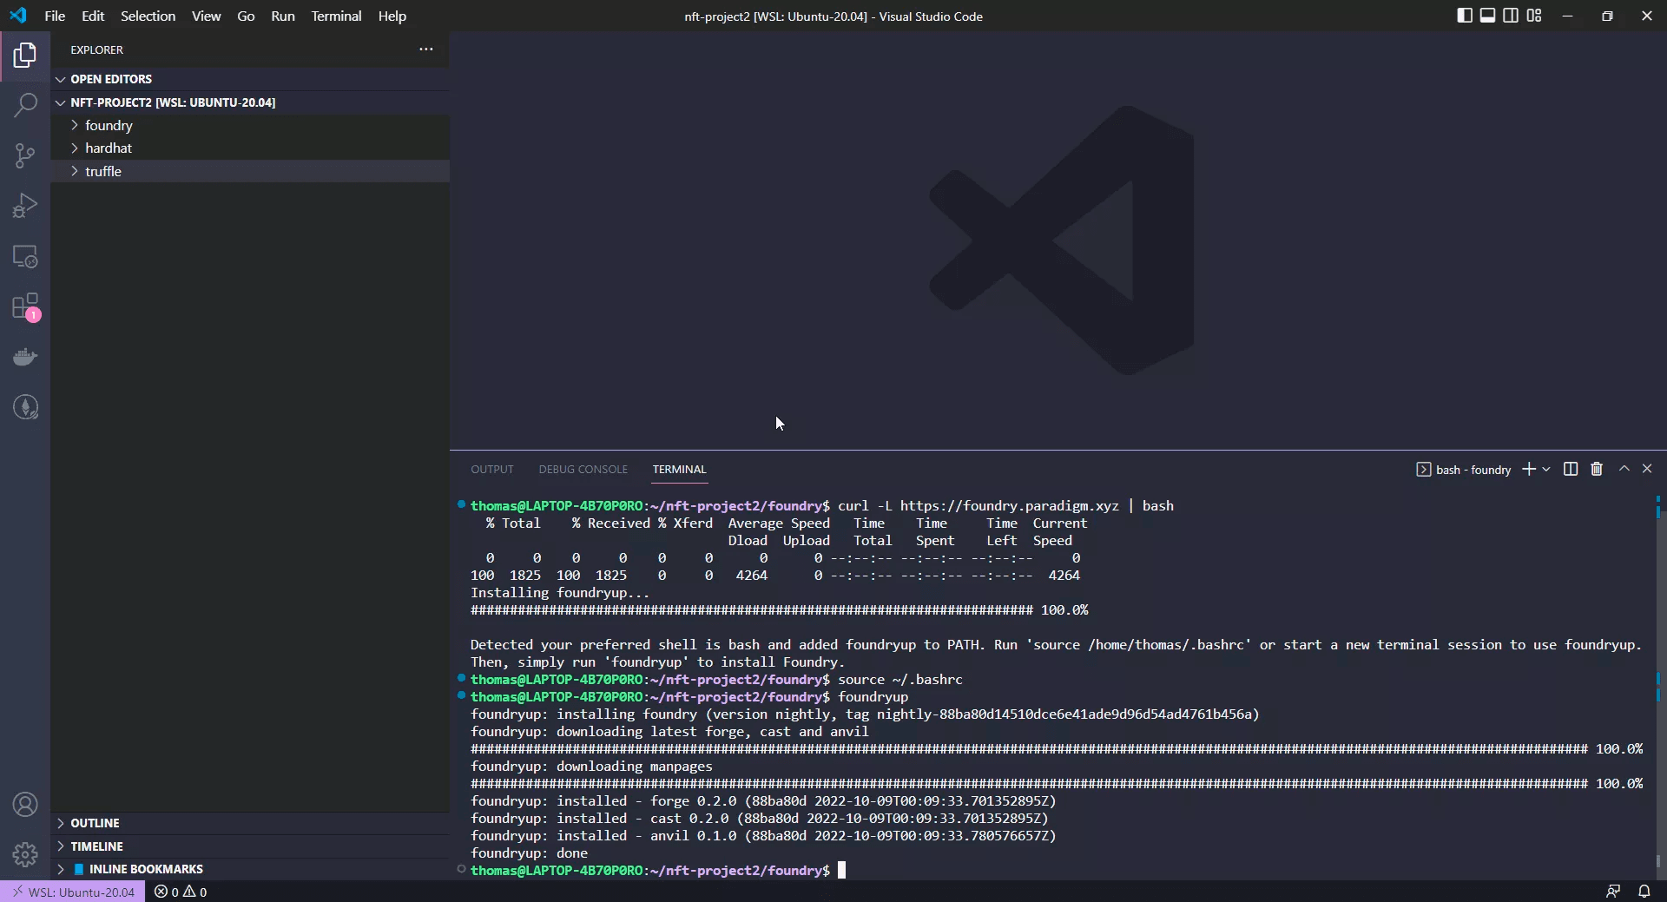This screenshot has height=902, width=1667.
Task: Open the Go menu
Action: 246,16
